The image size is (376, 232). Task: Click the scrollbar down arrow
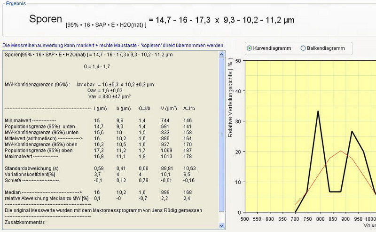coord(222,228)
